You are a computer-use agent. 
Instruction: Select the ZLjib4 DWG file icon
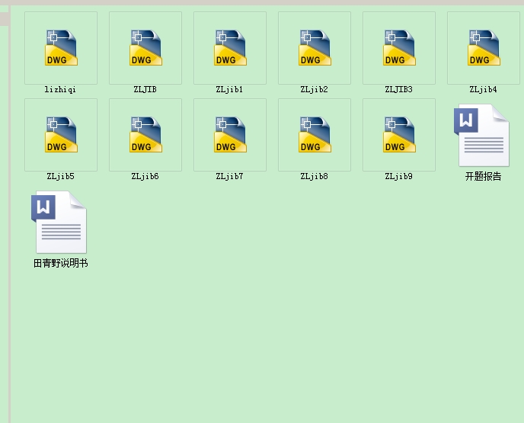tap(484, 48)
